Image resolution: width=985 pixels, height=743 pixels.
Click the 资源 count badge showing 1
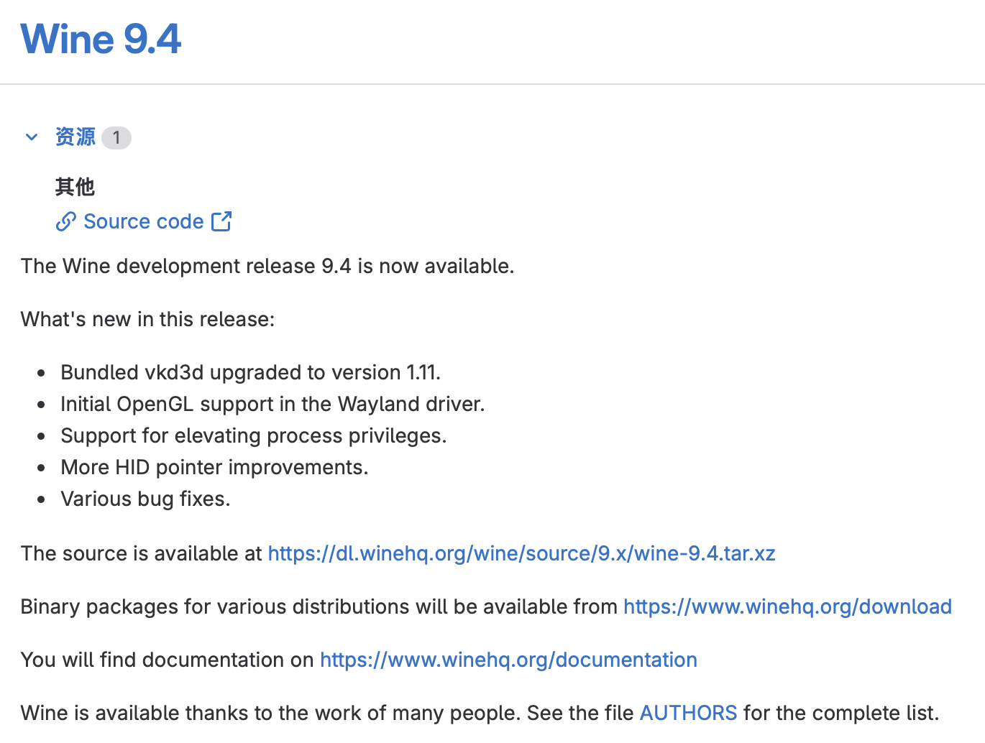coord(116,137)
